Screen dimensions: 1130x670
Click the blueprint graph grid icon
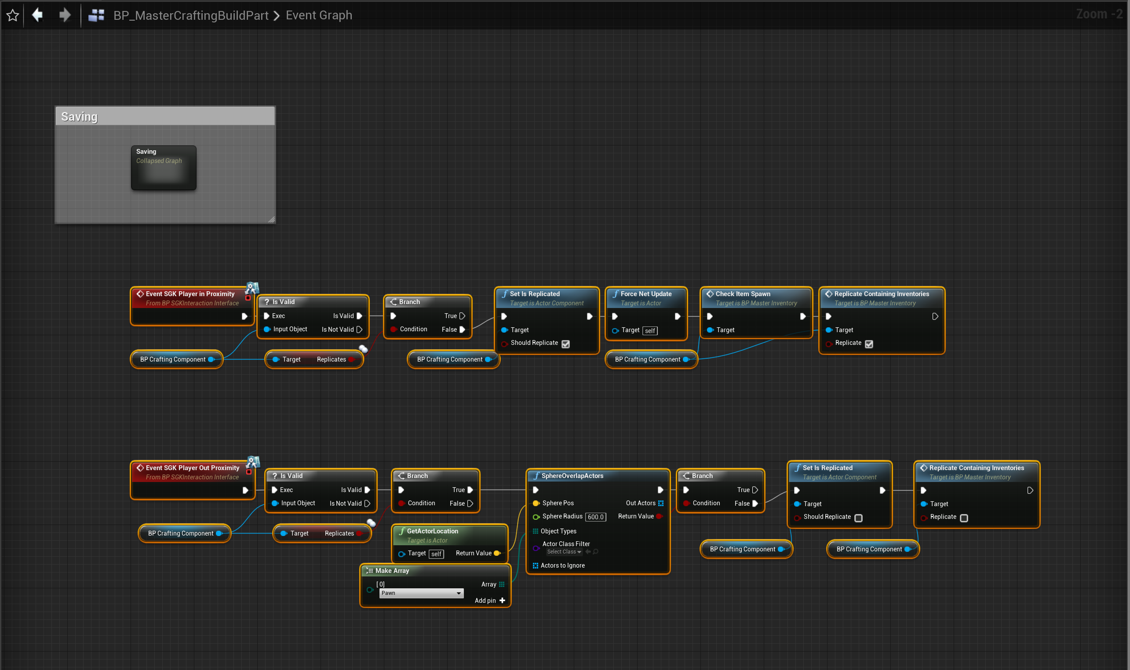point(96,15)
